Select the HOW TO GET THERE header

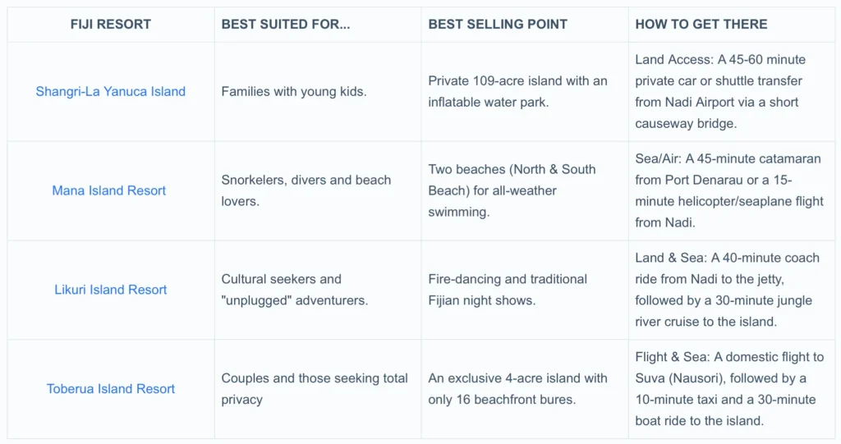coord(701,24)
